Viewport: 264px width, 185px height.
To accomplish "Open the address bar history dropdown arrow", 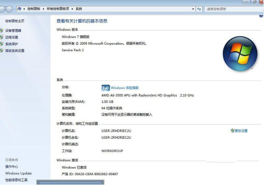I will (x=193, y=9).
